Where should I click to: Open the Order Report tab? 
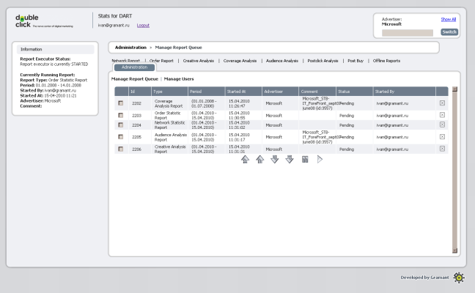coord(161,61)
